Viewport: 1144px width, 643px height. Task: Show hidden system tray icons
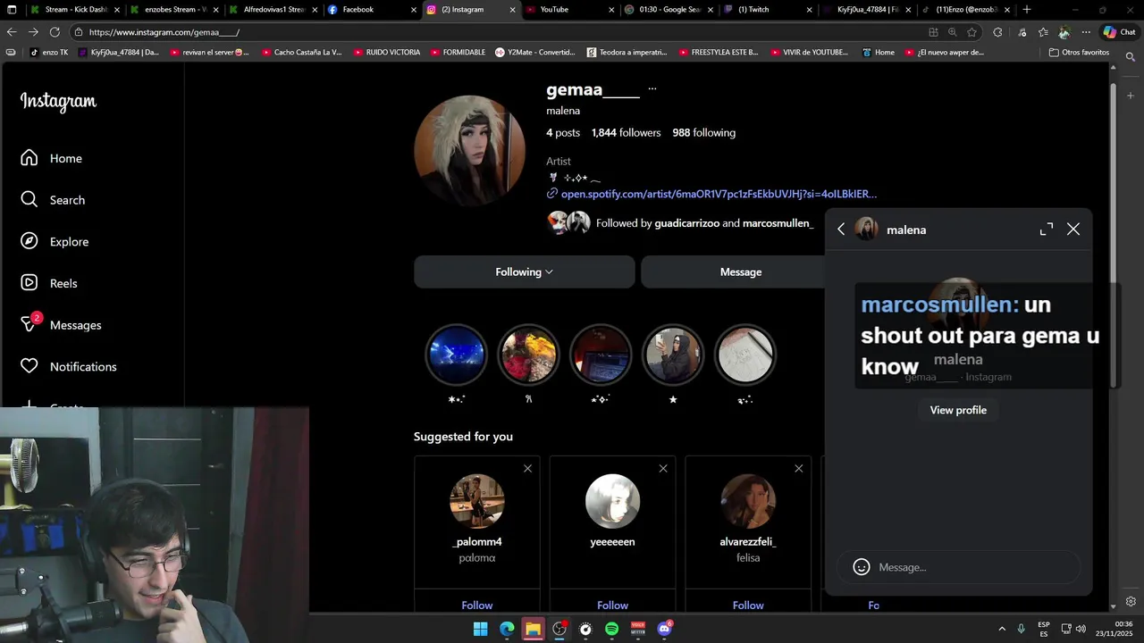point(1002,629)
